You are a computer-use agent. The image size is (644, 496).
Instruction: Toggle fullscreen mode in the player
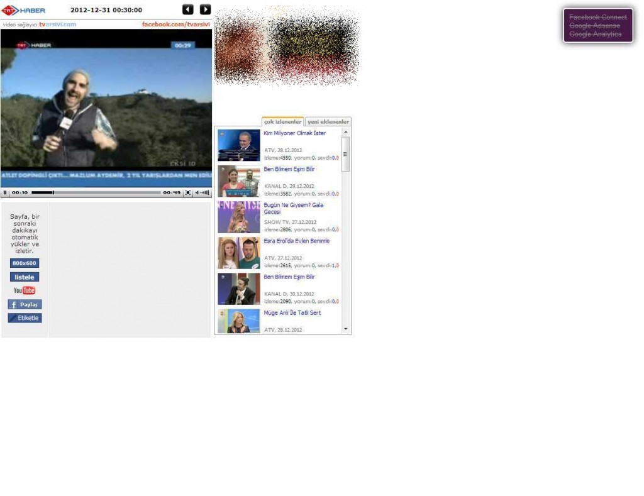click(x=188, y=193)
